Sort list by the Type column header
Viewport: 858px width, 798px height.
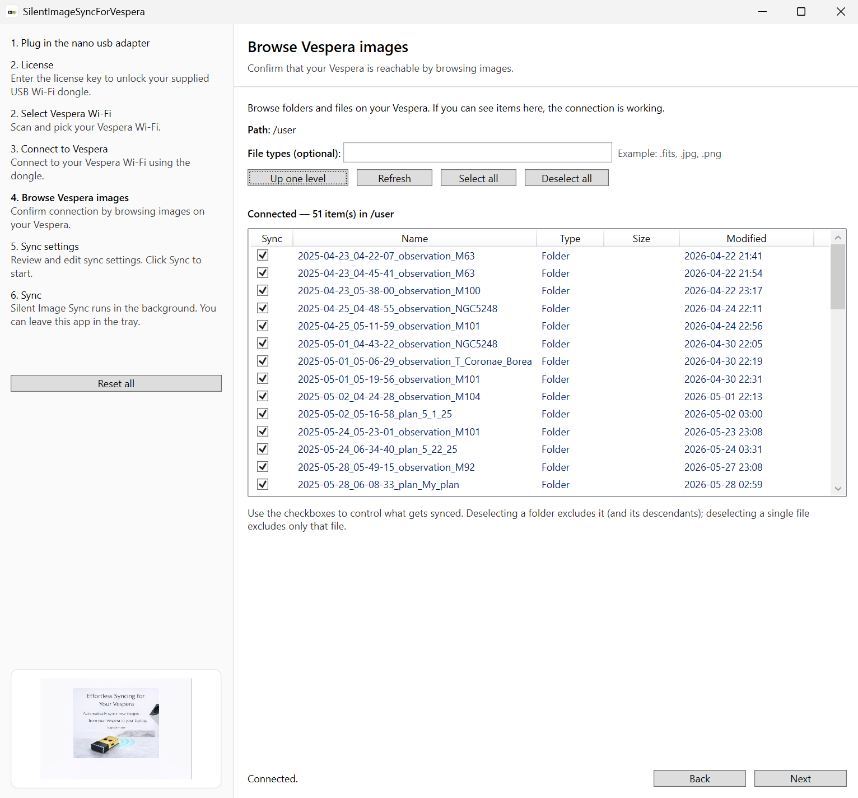(x=570, y=238)
